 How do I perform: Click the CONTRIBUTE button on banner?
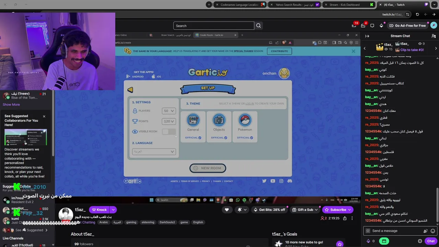click(x=280, y=51)
